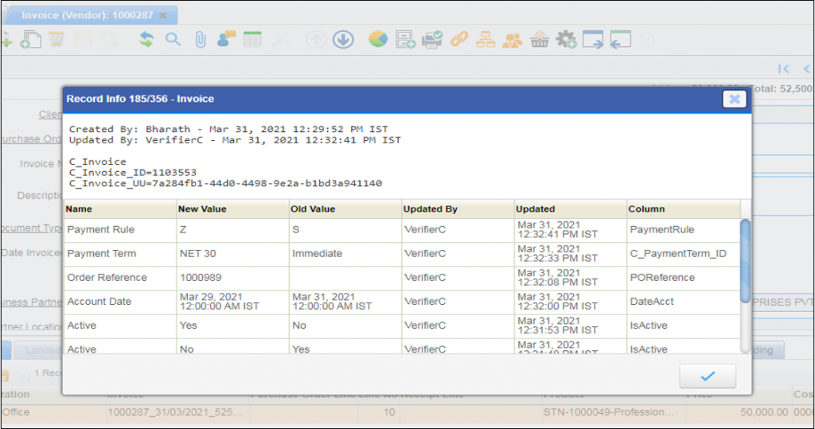Image resolution: width=815 pixels, height=429 pixels.
Task: Open the Active Workflows hierarchy icon
Action: [485, 39]
